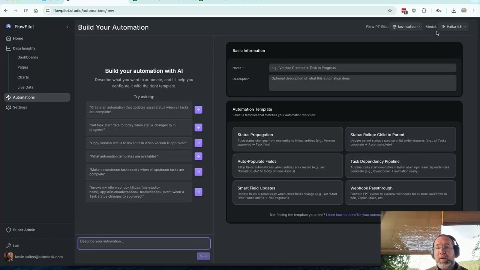Click the Send button
Viewport: 480px width, 270px height.
203,256
